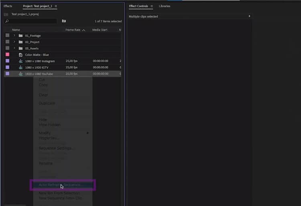Click 25,00 fps in the Instagram row
Image resolution: width=301 pixels, height=206 pixels.
(71, 61)
